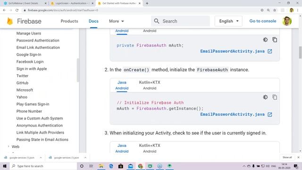This screenshot has height=170, width=302.
Task: Open Task View on taskbar
Action: point(91,166)
